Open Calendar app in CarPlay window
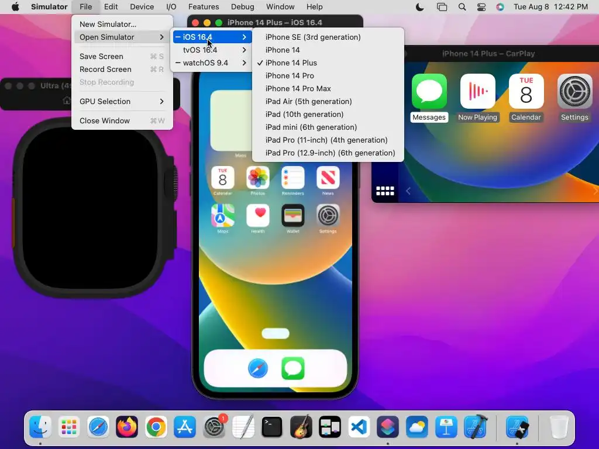Image resolution: width=599 pixels, height=449 pixels. pos(526,92)
